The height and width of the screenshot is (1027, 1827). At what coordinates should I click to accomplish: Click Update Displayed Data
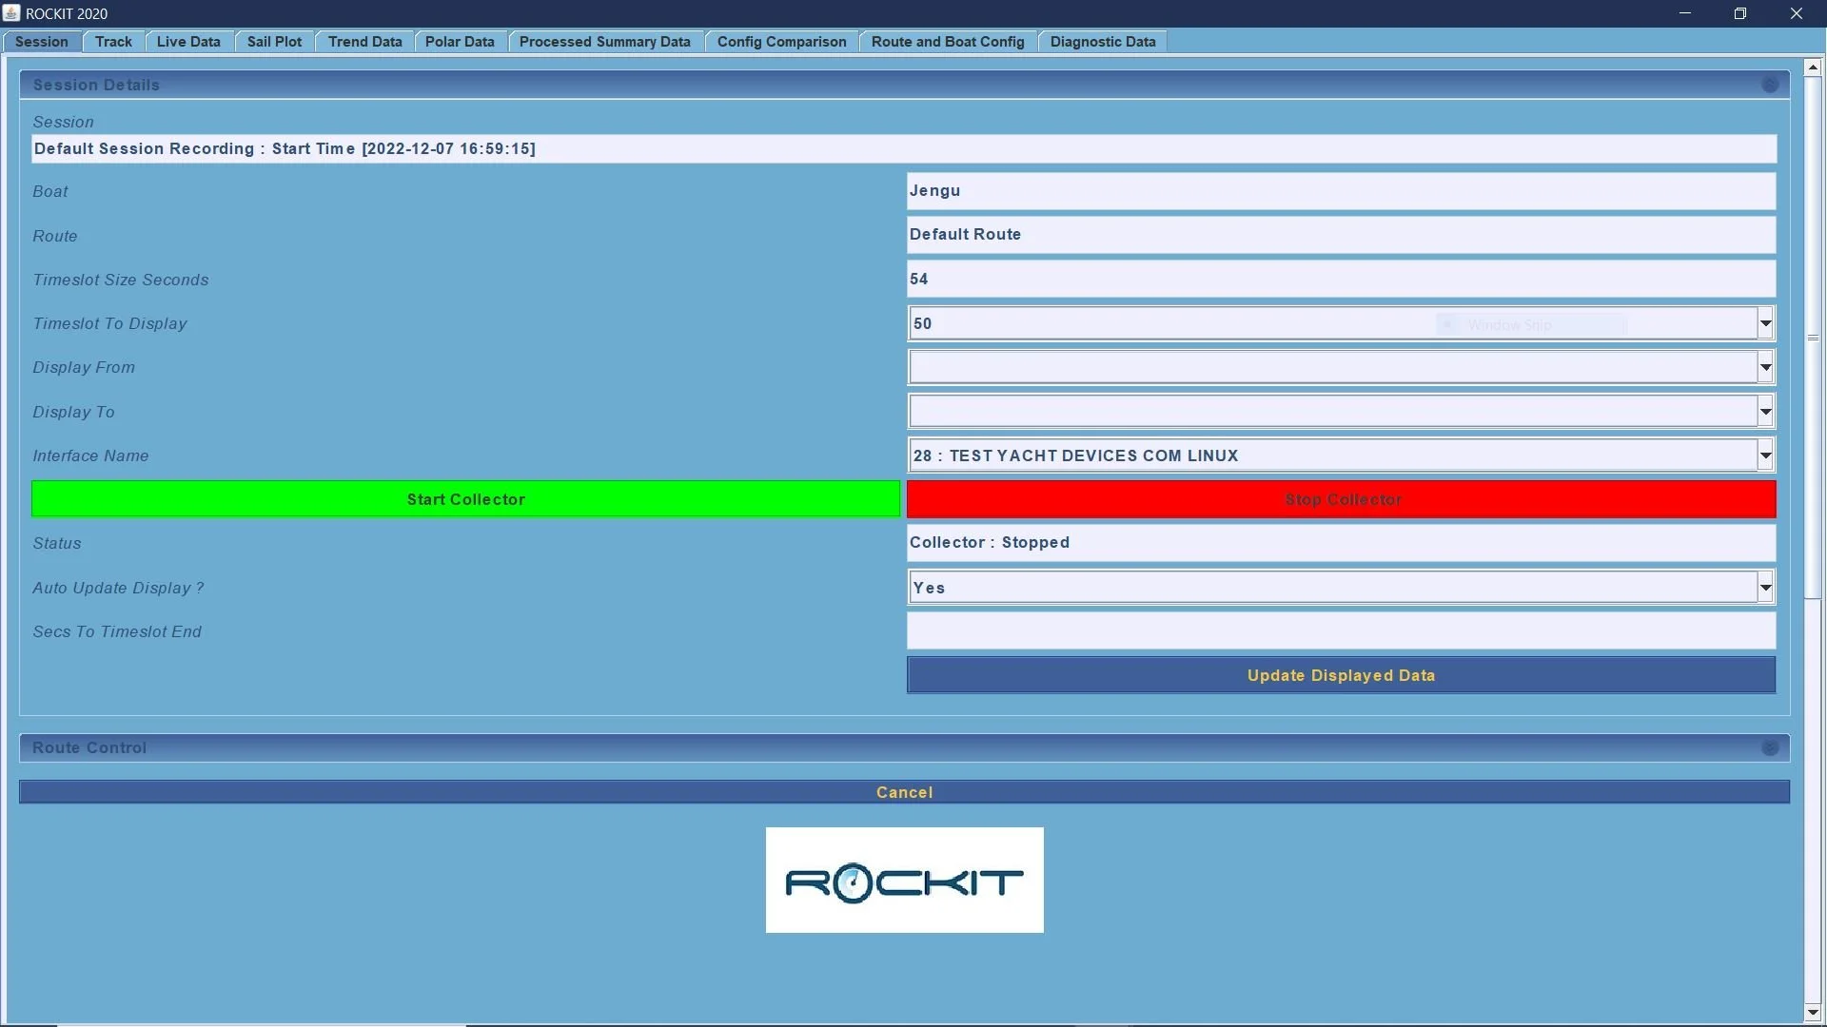coord(1341,675)
